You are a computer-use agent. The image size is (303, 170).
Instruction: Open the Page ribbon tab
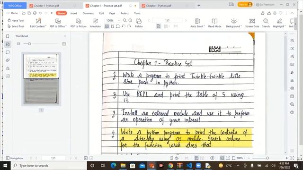tap(112, 13)
